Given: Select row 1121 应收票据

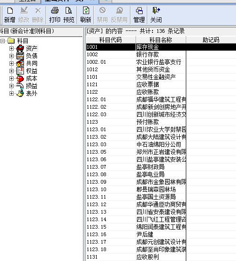Looking at the screenshot, I should (x=161, y=84).
